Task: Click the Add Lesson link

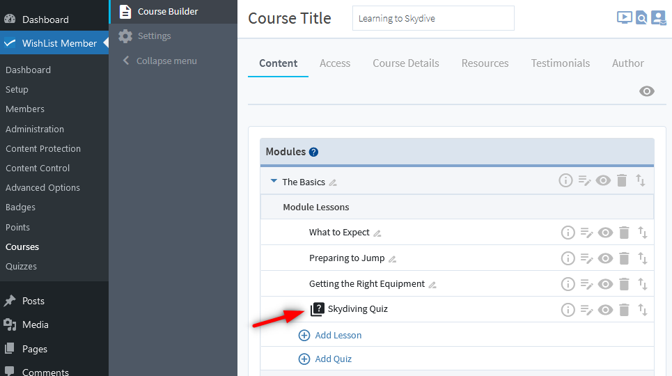Action: 338,335
